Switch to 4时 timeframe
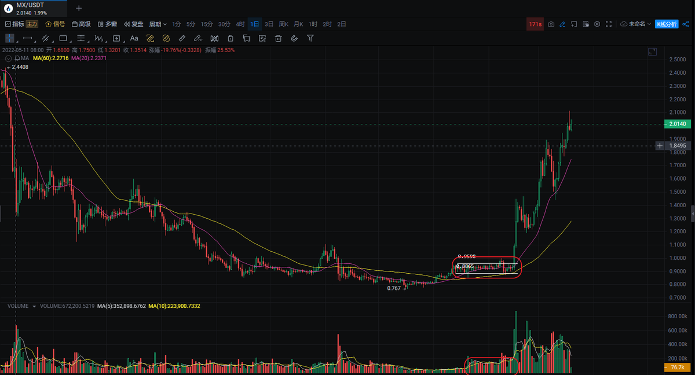The image size is (695, 375). point(240,24)
